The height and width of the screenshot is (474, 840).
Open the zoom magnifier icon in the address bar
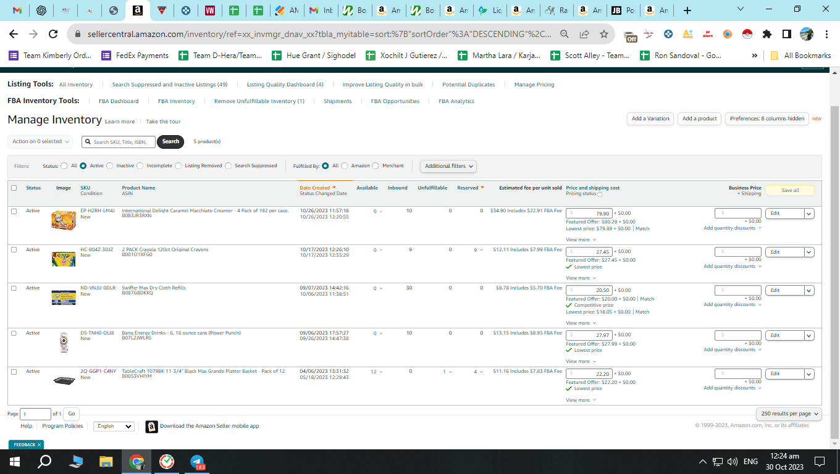pos(565,34)
